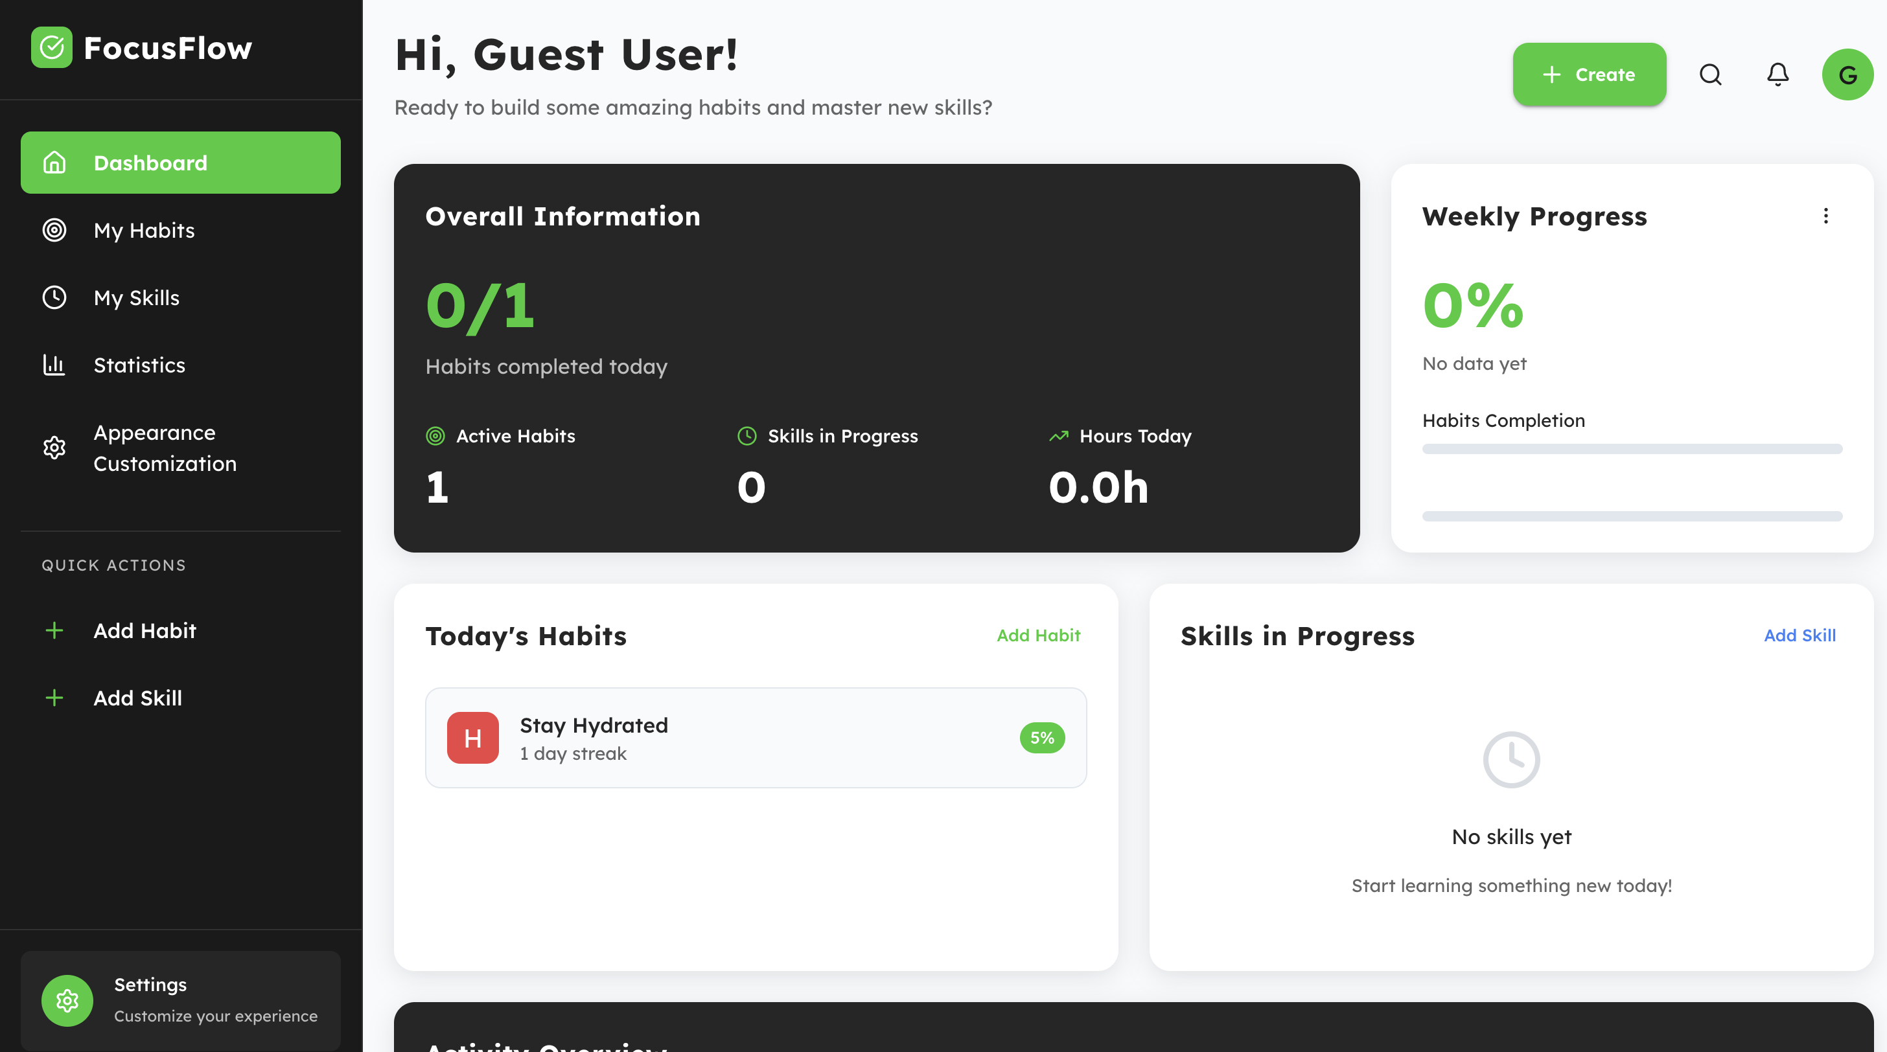Select Add Habit quick action

coord(145,630)
